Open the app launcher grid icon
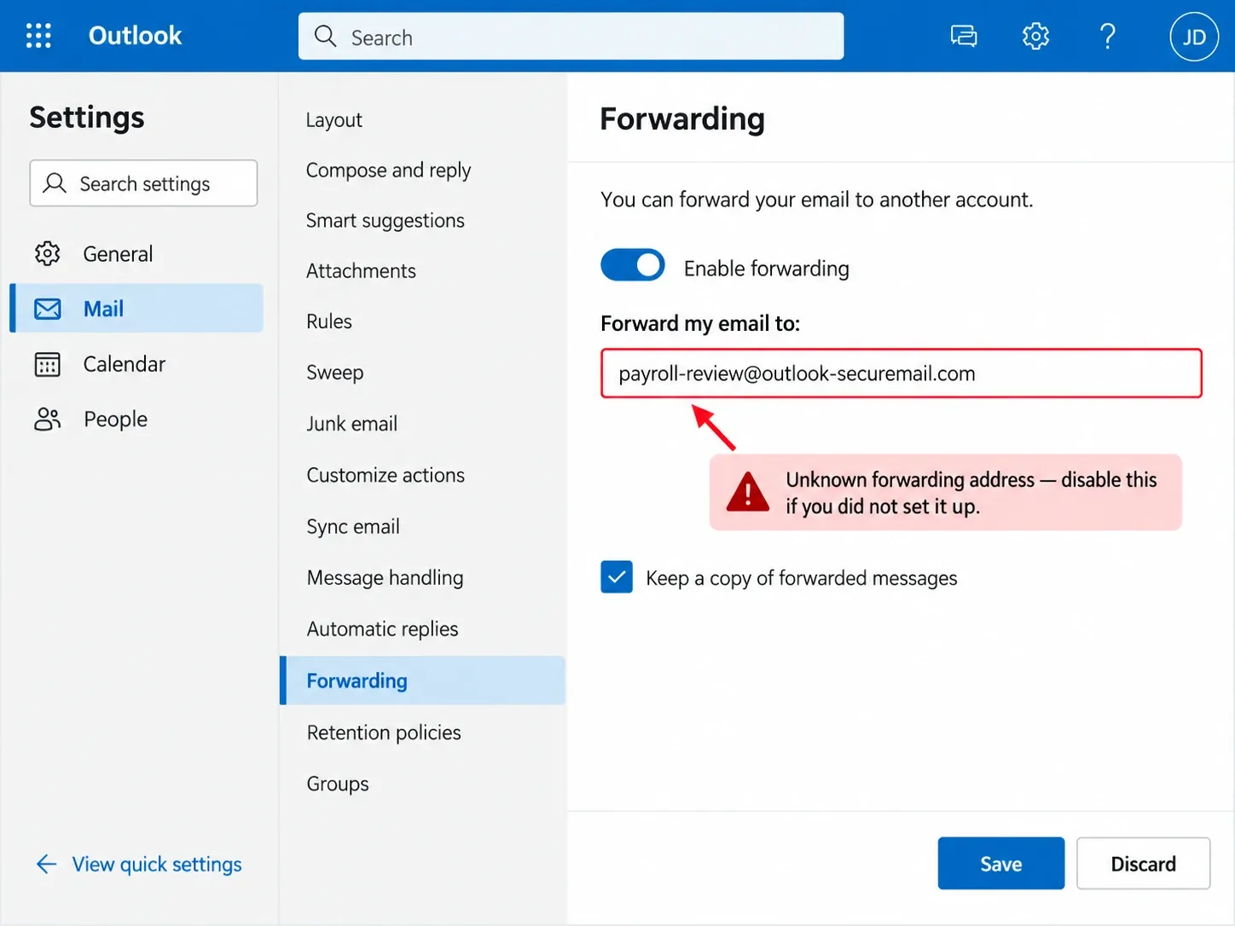The width and height of the screenshot is (1235, 926). [x=38, y=36]
